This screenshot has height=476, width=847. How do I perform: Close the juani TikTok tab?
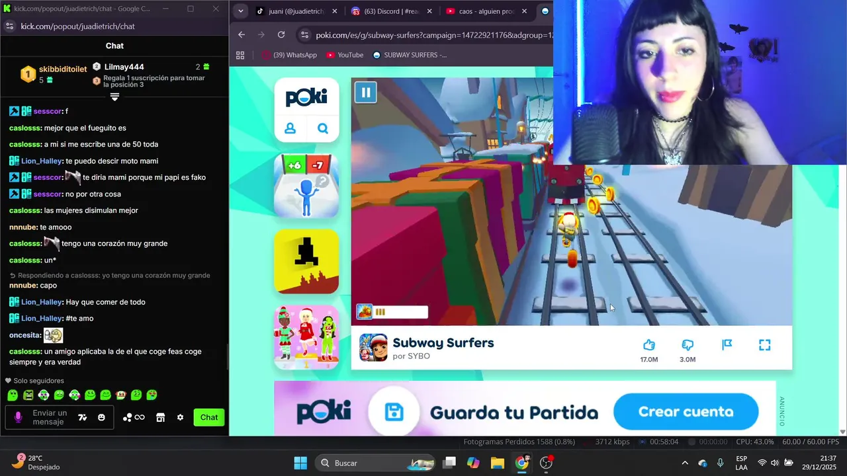click(335, 11)
